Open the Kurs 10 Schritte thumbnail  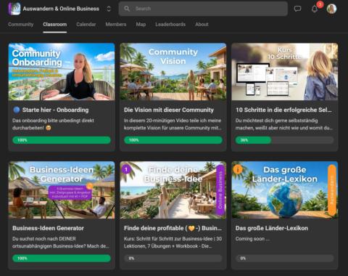tap(285, 72)
